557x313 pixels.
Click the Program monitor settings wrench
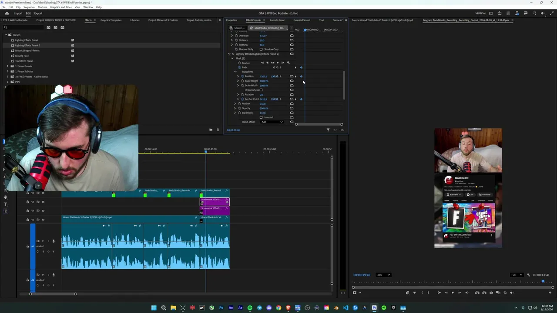529,275
